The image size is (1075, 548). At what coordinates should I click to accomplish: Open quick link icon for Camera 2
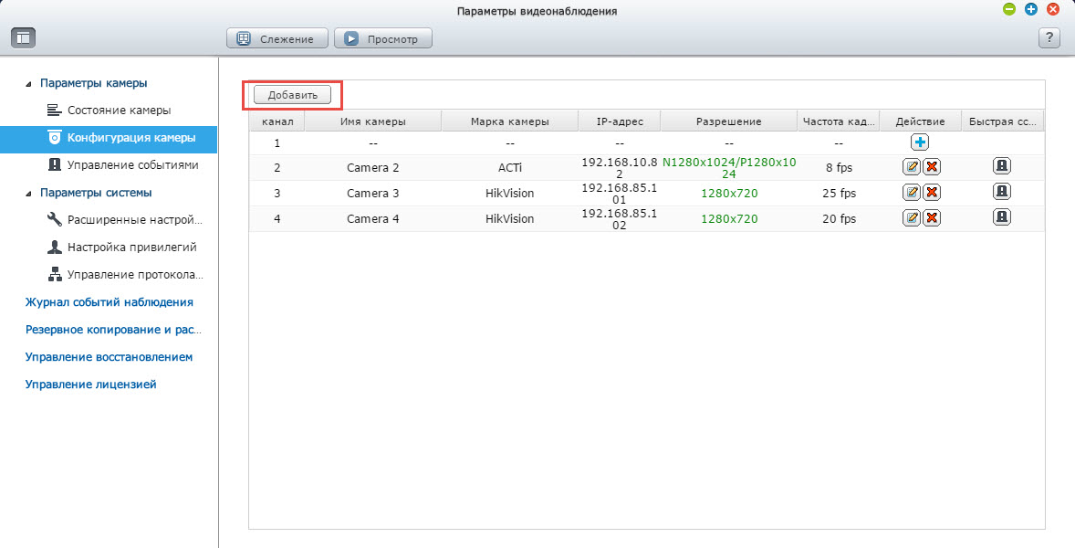[1002, 166]
